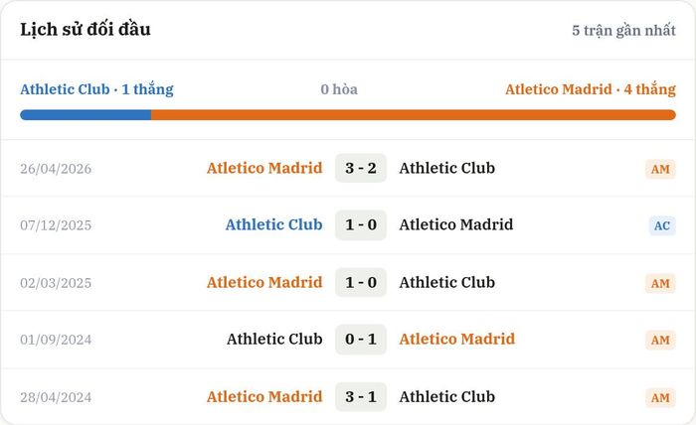This screenshot has width=696, height=425.
Task: Click the AM badge for 28/04/2024 match
Action: 660,397
